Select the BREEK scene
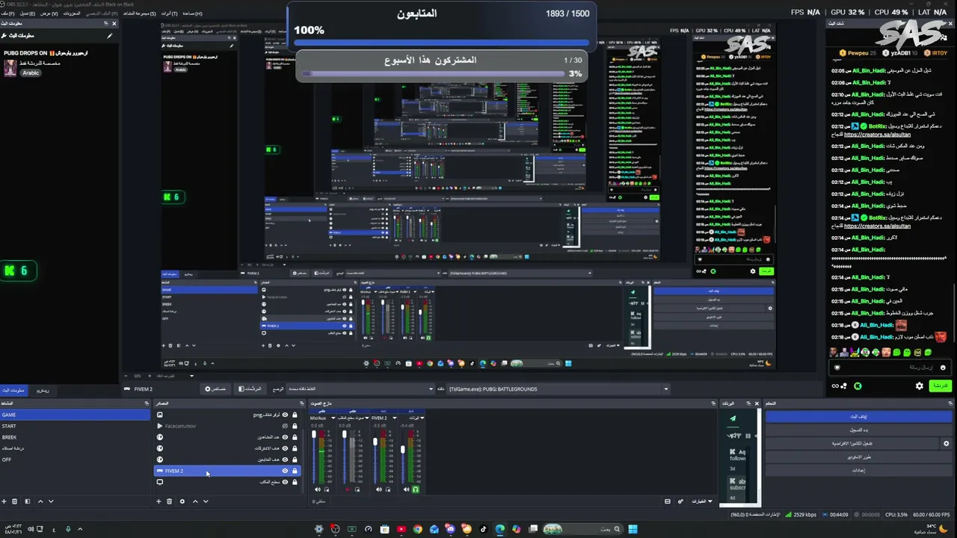The height and width of the screenshot is (538, 957). [x=75, y=437]
